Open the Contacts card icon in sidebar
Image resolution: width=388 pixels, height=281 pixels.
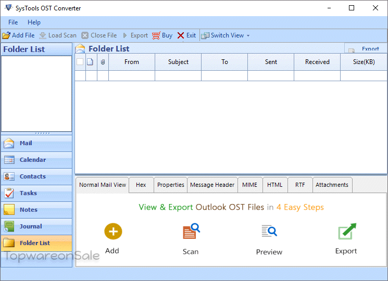click(x=9, y=176)
